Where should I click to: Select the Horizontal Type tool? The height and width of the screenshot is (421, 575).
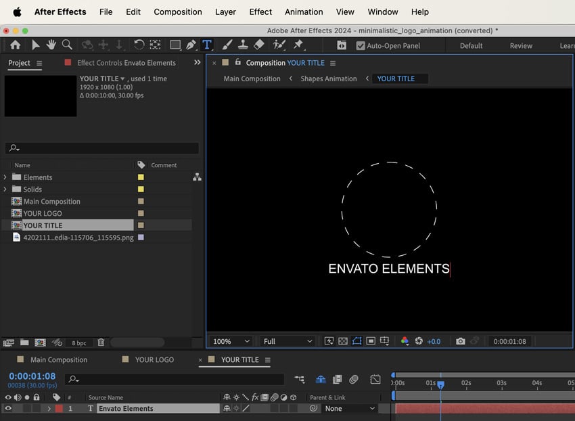(x=207, y=45)
